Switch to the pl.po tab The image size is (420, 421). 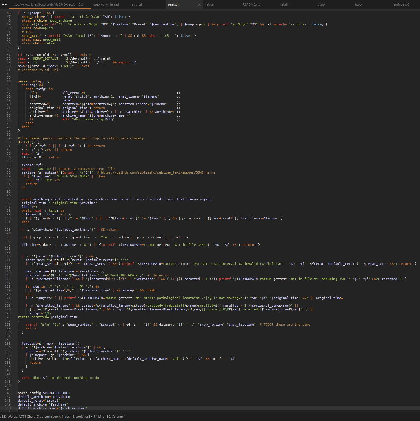tap(321, 4)
